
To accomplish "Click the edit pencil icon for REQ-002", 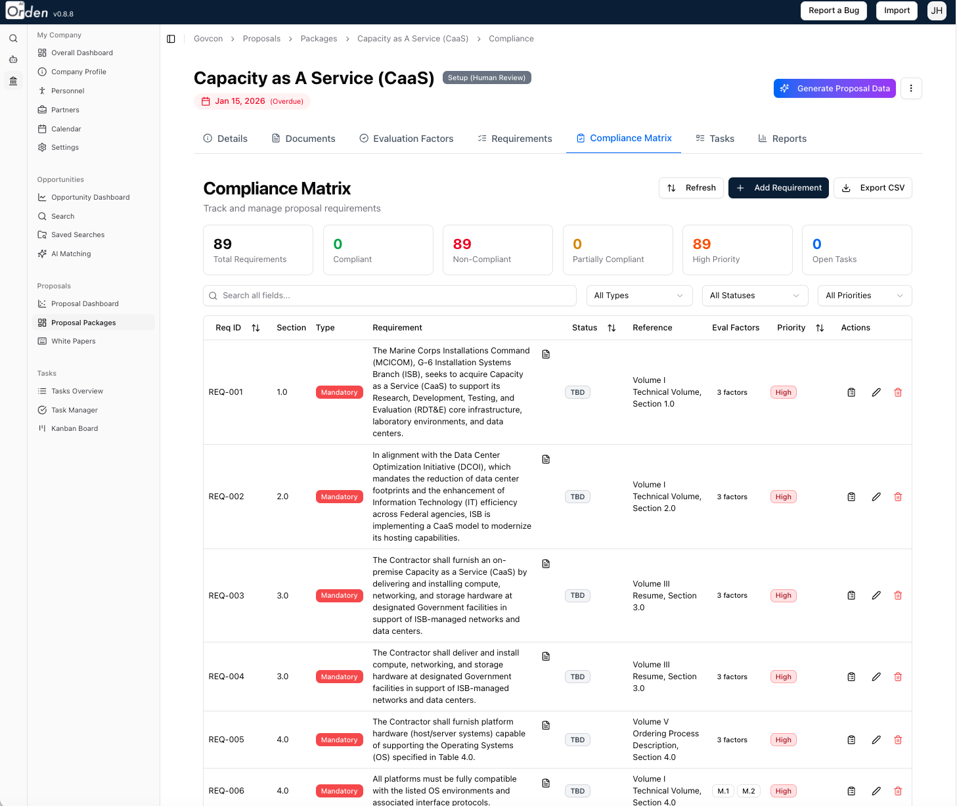I will coord(876,497).
